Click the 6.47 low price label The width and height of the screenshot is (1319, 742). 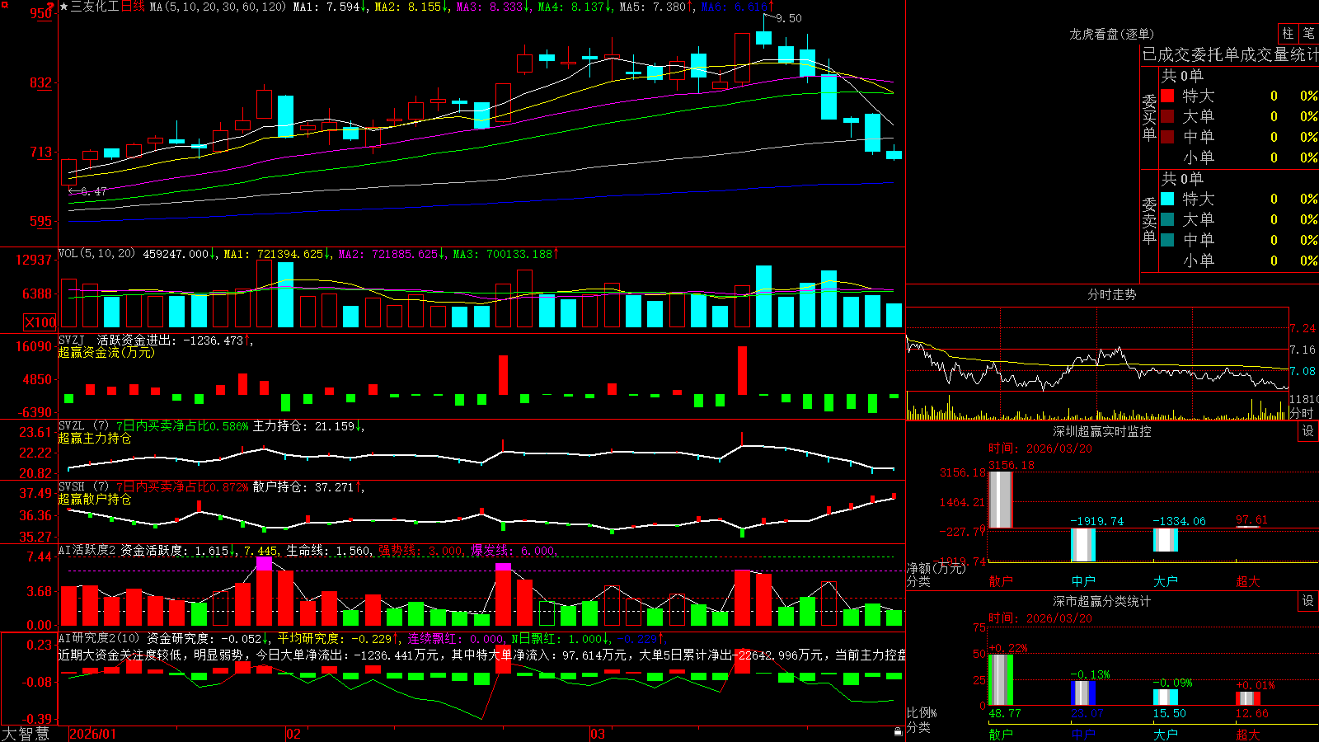(93, 191)
